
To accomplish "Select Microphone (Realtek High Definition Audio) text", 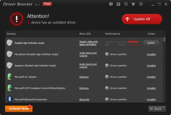I will click(x=36, y=54).
